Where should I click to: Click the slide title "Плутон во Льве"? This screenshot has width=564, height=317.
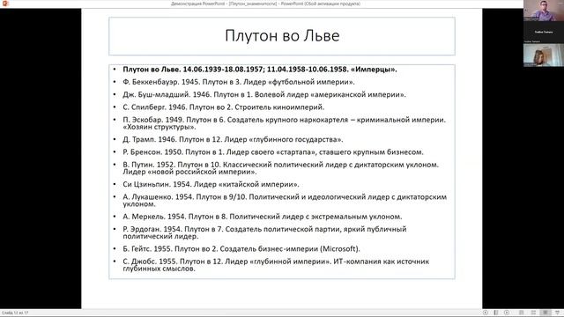point(282,35)
